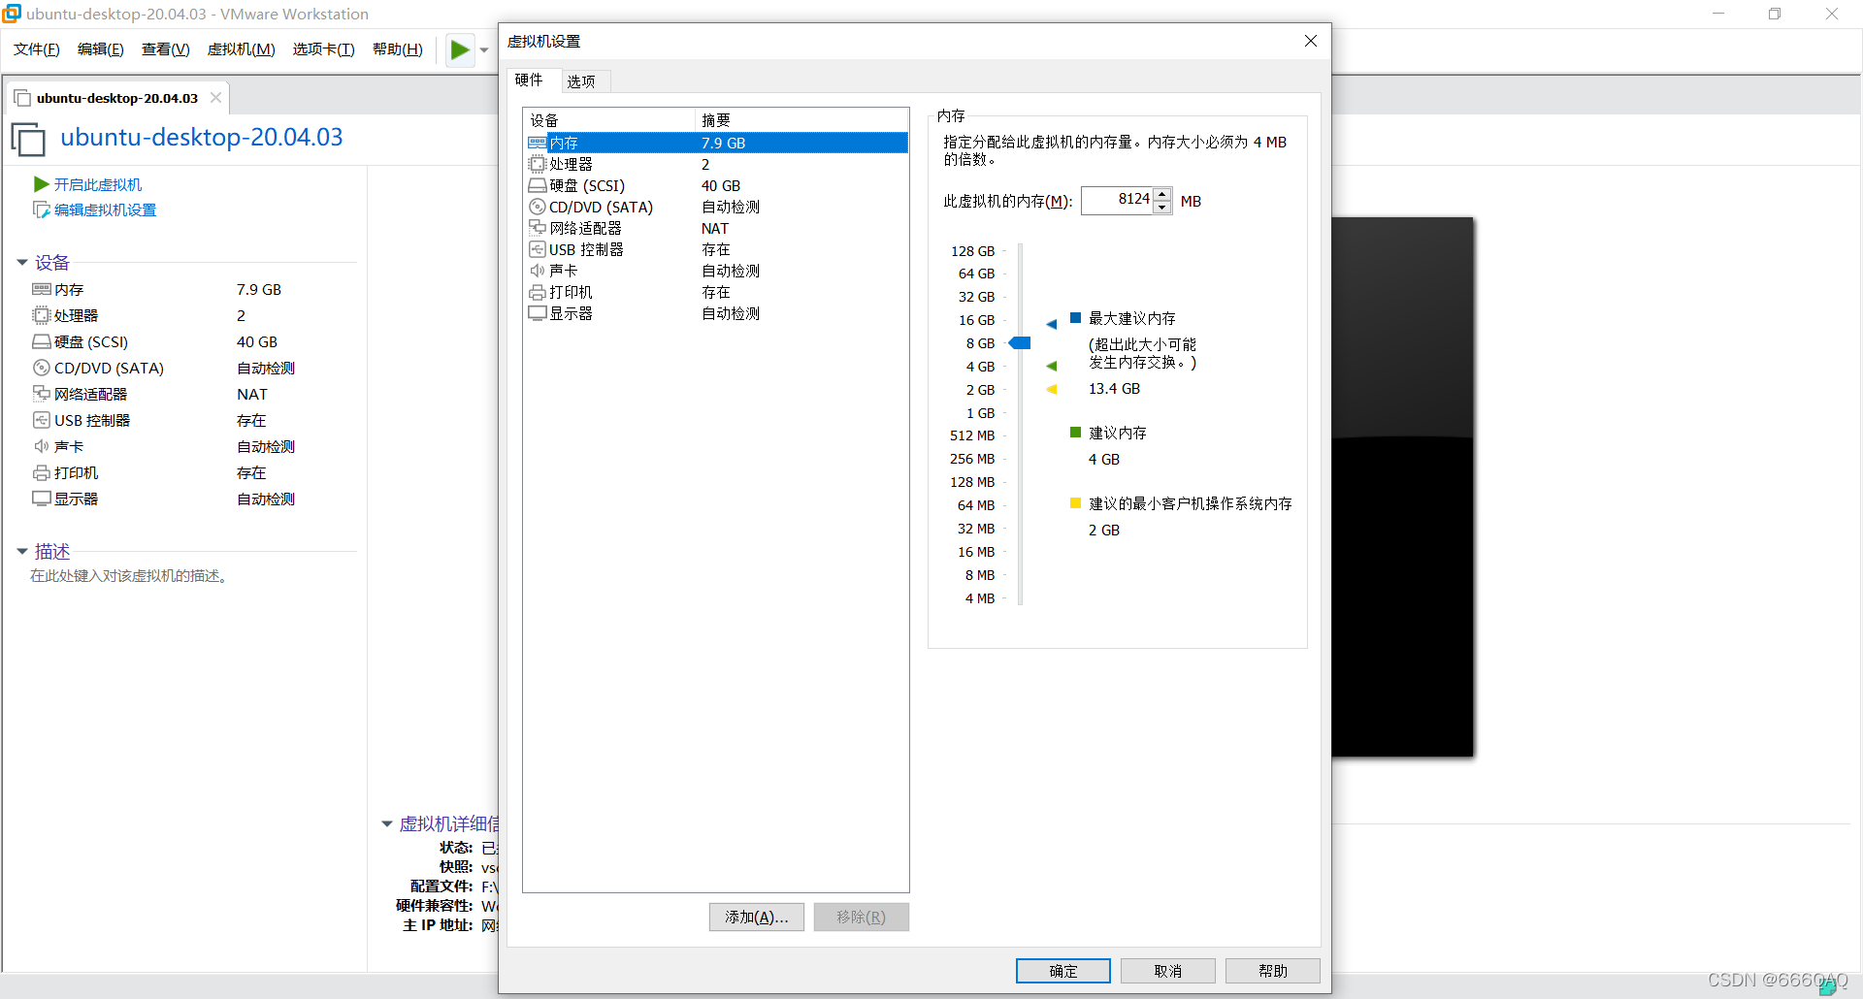1863x999 pixels.
Task: Click the CD/DVD icon in the main window device panel
Action: pyautogui.click(x=42, y=368)
